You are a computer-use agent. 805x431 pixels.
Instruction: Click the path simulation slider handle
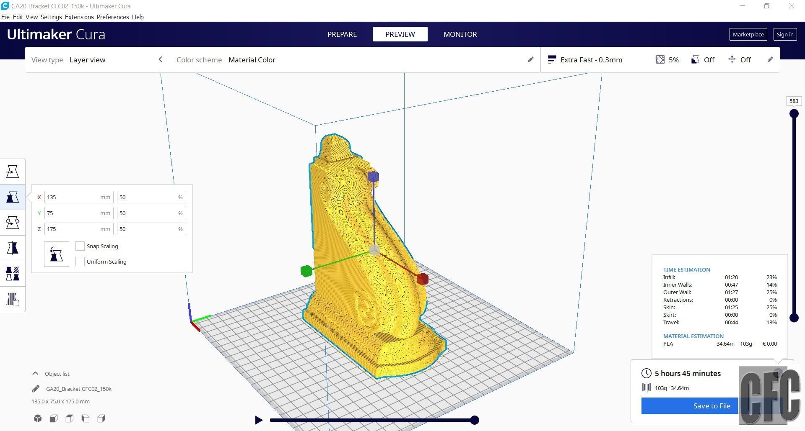475,420
